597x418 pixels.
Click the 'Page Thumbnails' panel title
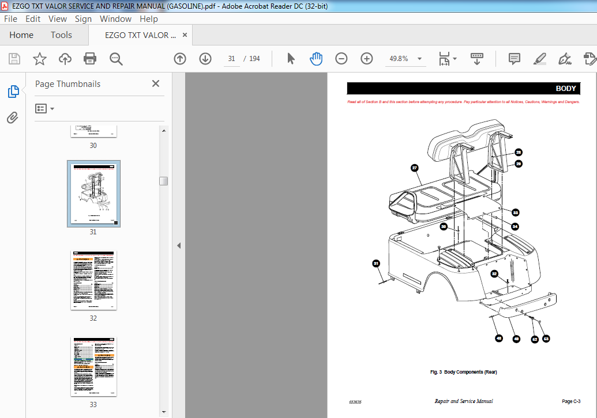coord(67,84)
